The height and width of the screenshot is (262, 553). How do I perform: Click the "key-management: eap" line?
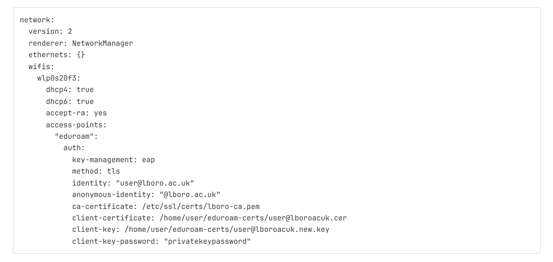pyautogui.click(x=113, y=160)
